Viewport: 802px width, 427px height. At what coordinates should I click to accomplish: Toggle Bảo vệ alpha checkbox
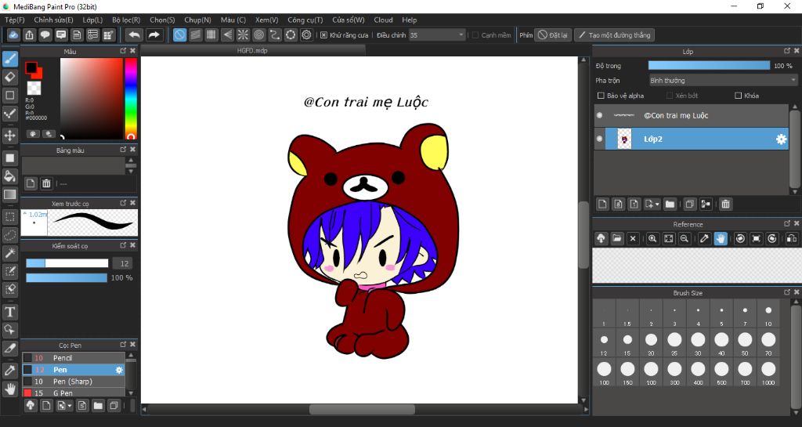pyautogui.click(x=601, y=96)
